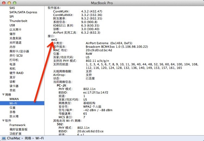The image size is (204, 141).
Task: Click the 802.11 a/b/g/n PHY modes value
Action: [x=97, y=61]
